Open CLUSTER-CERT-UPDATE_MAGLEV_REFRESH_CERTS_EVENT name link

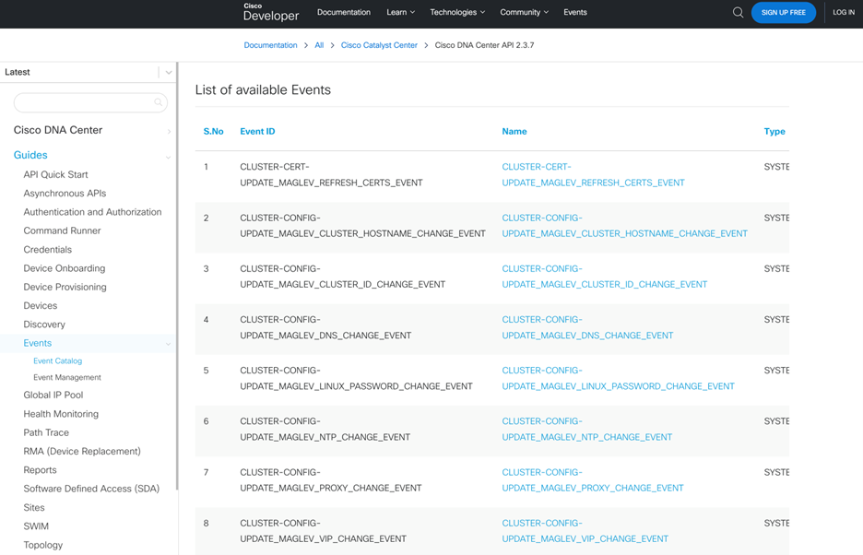[593, 175]
